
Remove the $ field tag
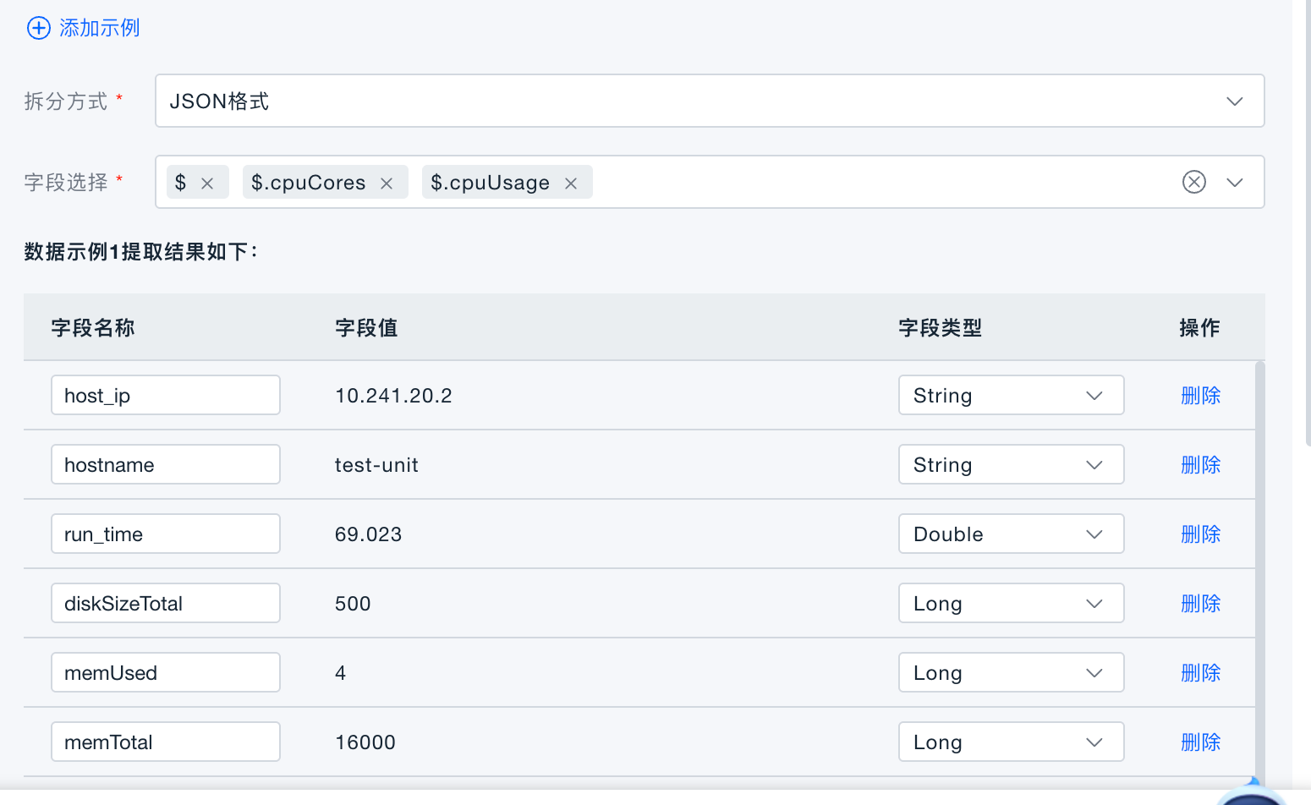(x=208, y=182)
